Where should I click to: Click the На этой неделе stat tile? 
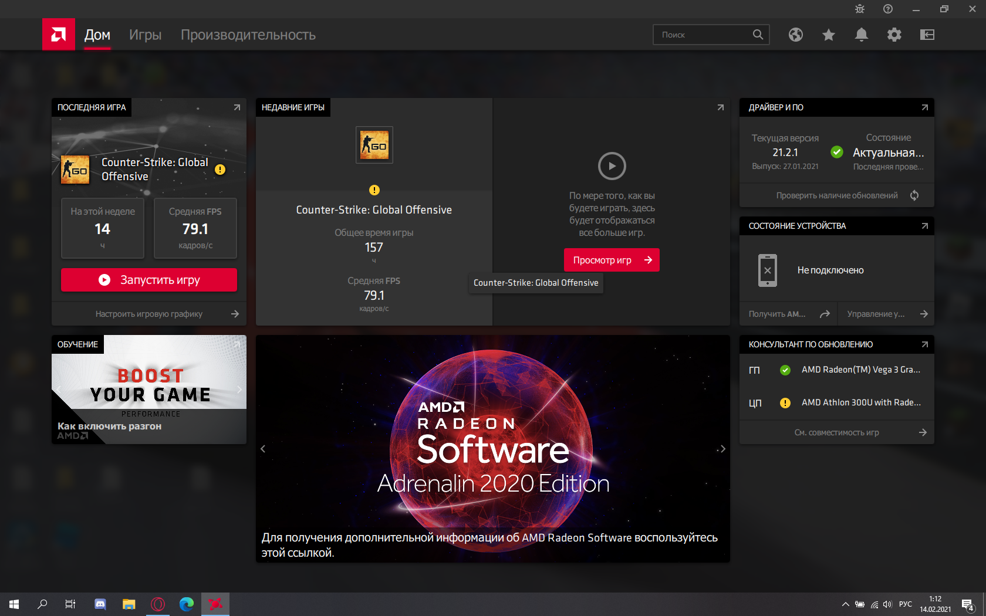click(x=103, y=228)
